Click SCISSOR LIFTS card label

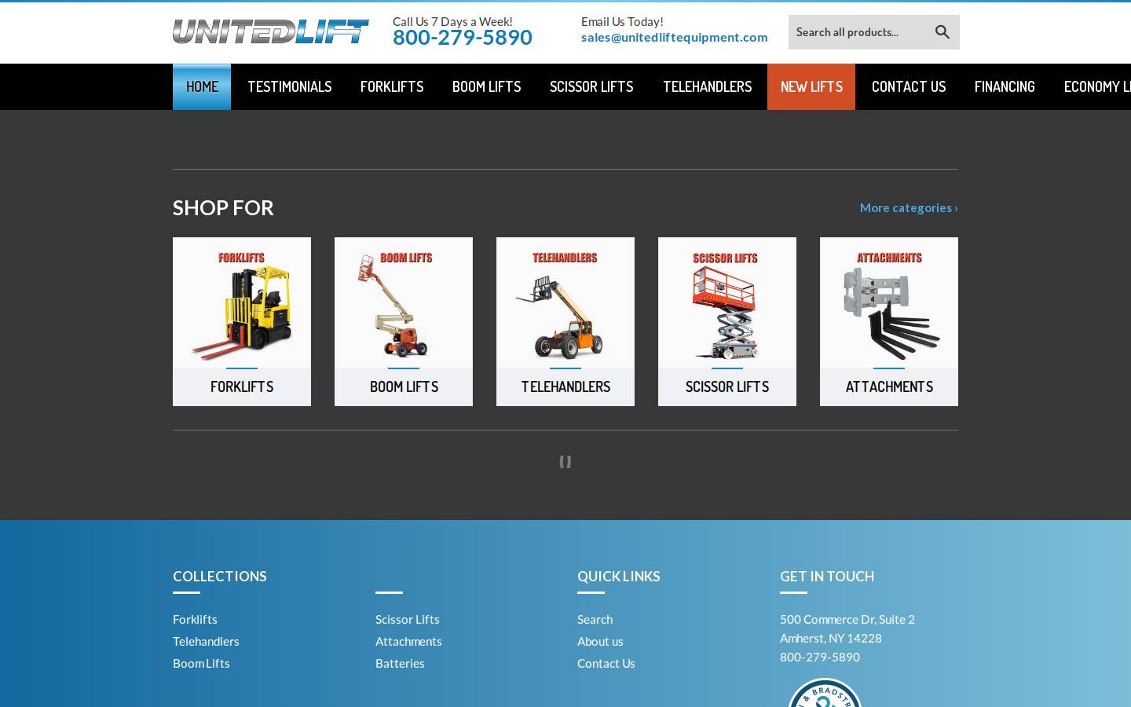[x=727, y=386]
